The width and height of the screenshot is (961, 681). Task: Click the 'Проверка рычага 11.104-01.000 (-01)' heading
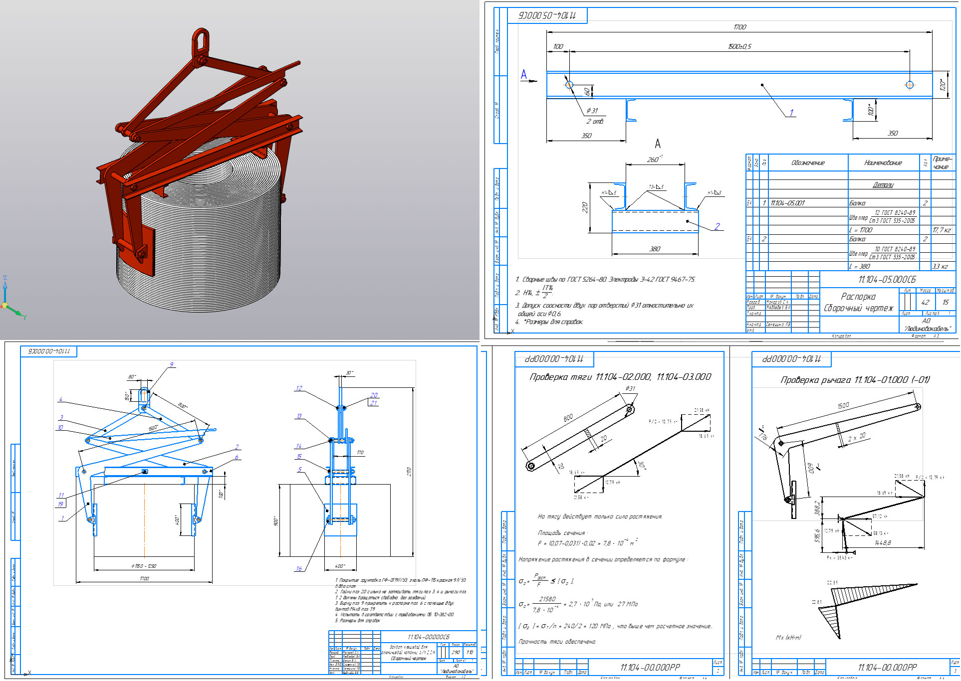(x=855, y=380)
